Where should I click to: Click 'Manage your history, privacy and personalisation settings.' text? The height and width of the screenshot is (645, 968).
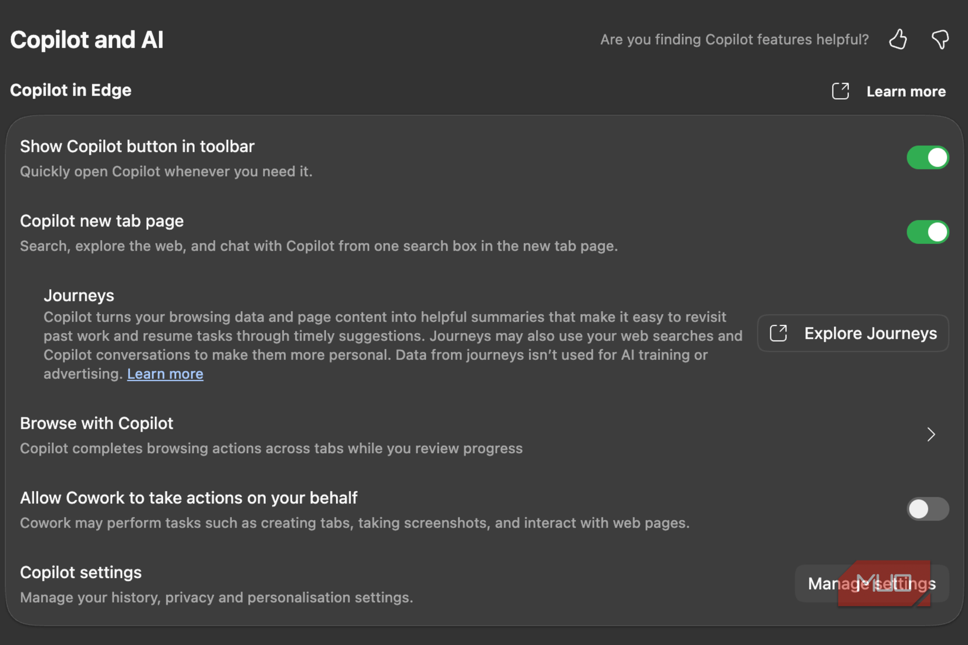click(216, 598)
